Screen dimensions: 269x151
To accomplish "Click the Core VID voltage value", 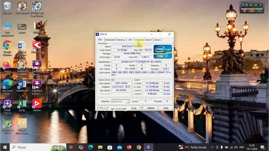I will 146,57.
